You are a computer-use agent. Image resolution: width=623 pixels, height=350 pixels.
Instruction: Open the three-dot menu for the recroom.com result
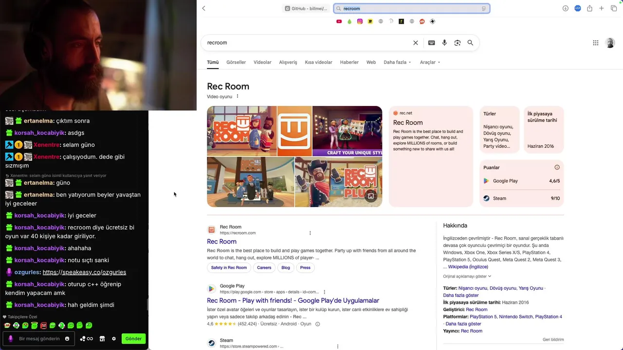pyautogui.click(x=310, y=233)
